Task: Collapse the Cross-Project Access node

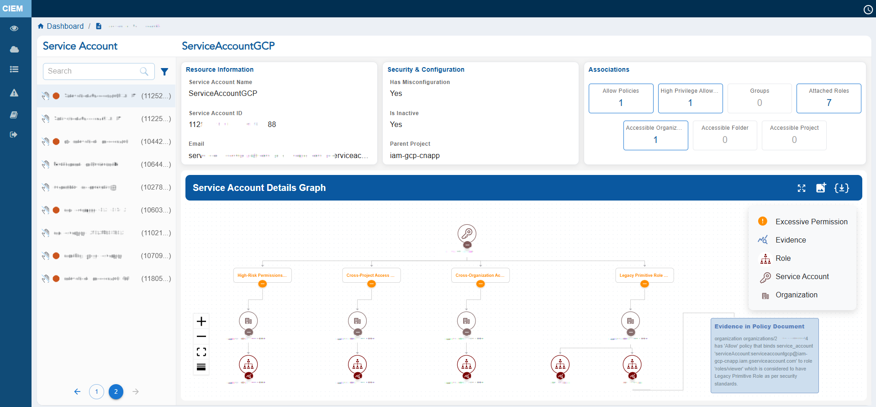Action: (x=371, y=284)
